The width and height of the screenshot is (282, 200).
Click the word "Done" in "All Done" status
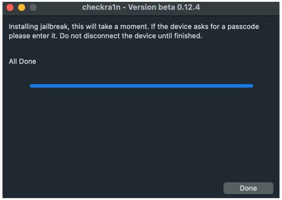point(28,61)
